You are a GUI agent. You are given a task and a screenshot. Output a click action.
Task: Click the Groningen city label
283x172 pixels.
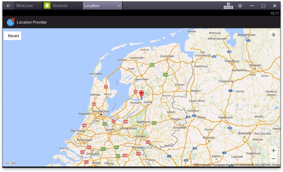167,56
